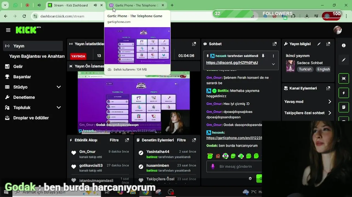Open Chrome from the Windows taskbar

point(145,192)
